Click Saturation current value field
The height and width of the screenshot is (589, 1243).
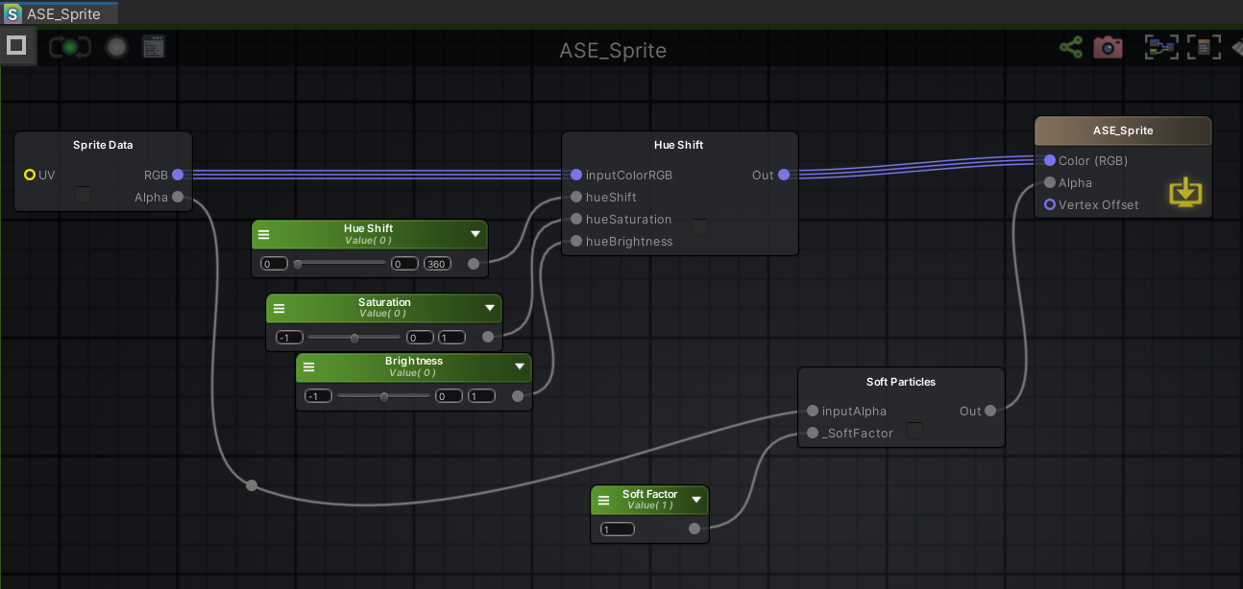click(x=420, y=338)
